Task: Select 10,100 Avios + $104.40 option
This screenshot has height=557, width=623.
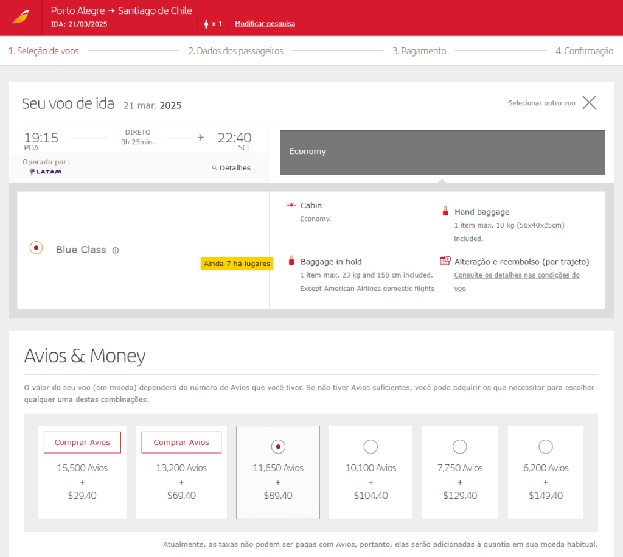Action: pos(371,447)
